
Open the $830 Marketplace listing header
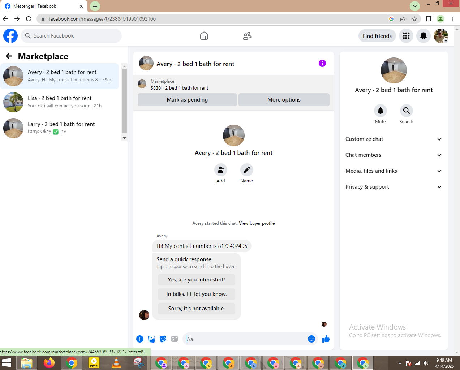pos(233,84)
